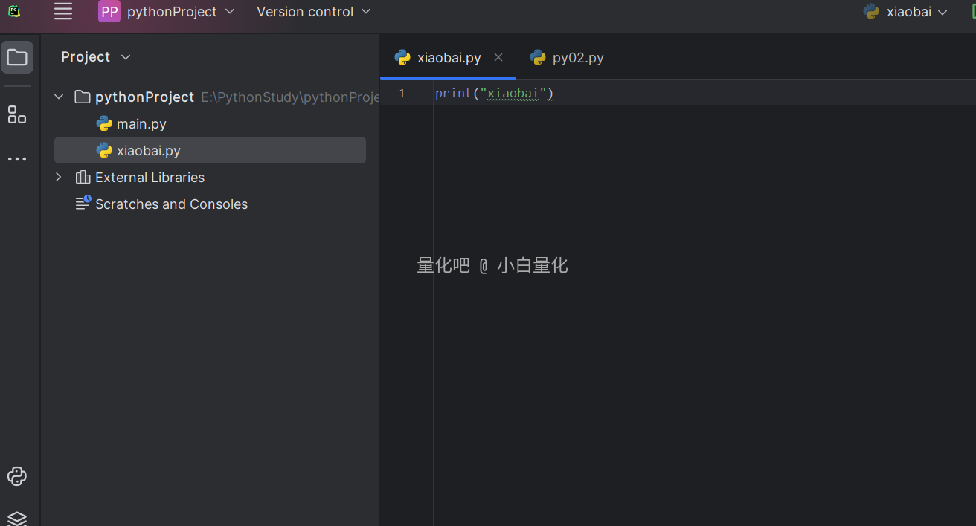976x526 pixels.
Task: Open the Project tool window folder icon
Action: [x=17, y=57]
